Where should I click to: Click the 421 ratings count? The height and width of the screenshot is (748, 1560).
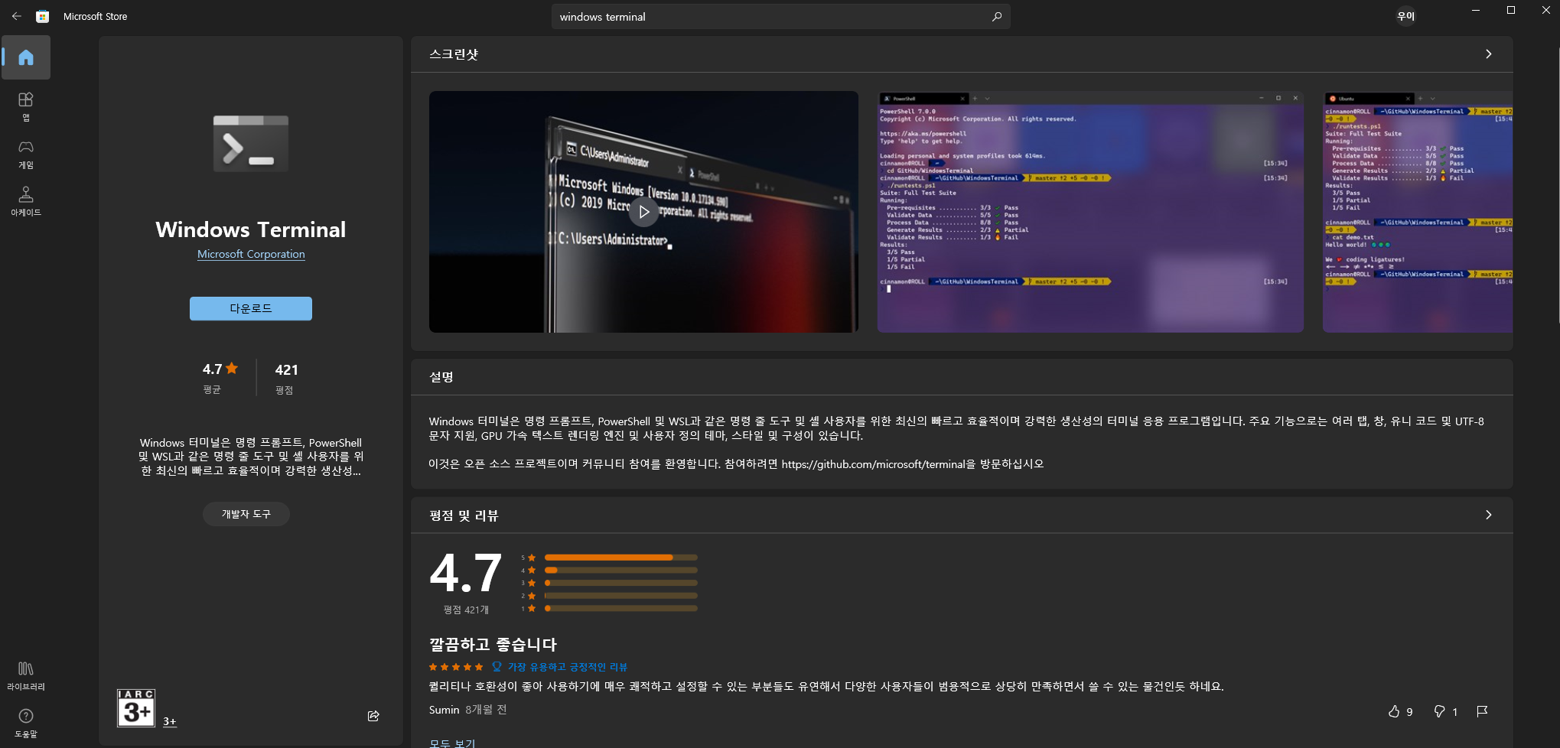[x=287, y=369]
